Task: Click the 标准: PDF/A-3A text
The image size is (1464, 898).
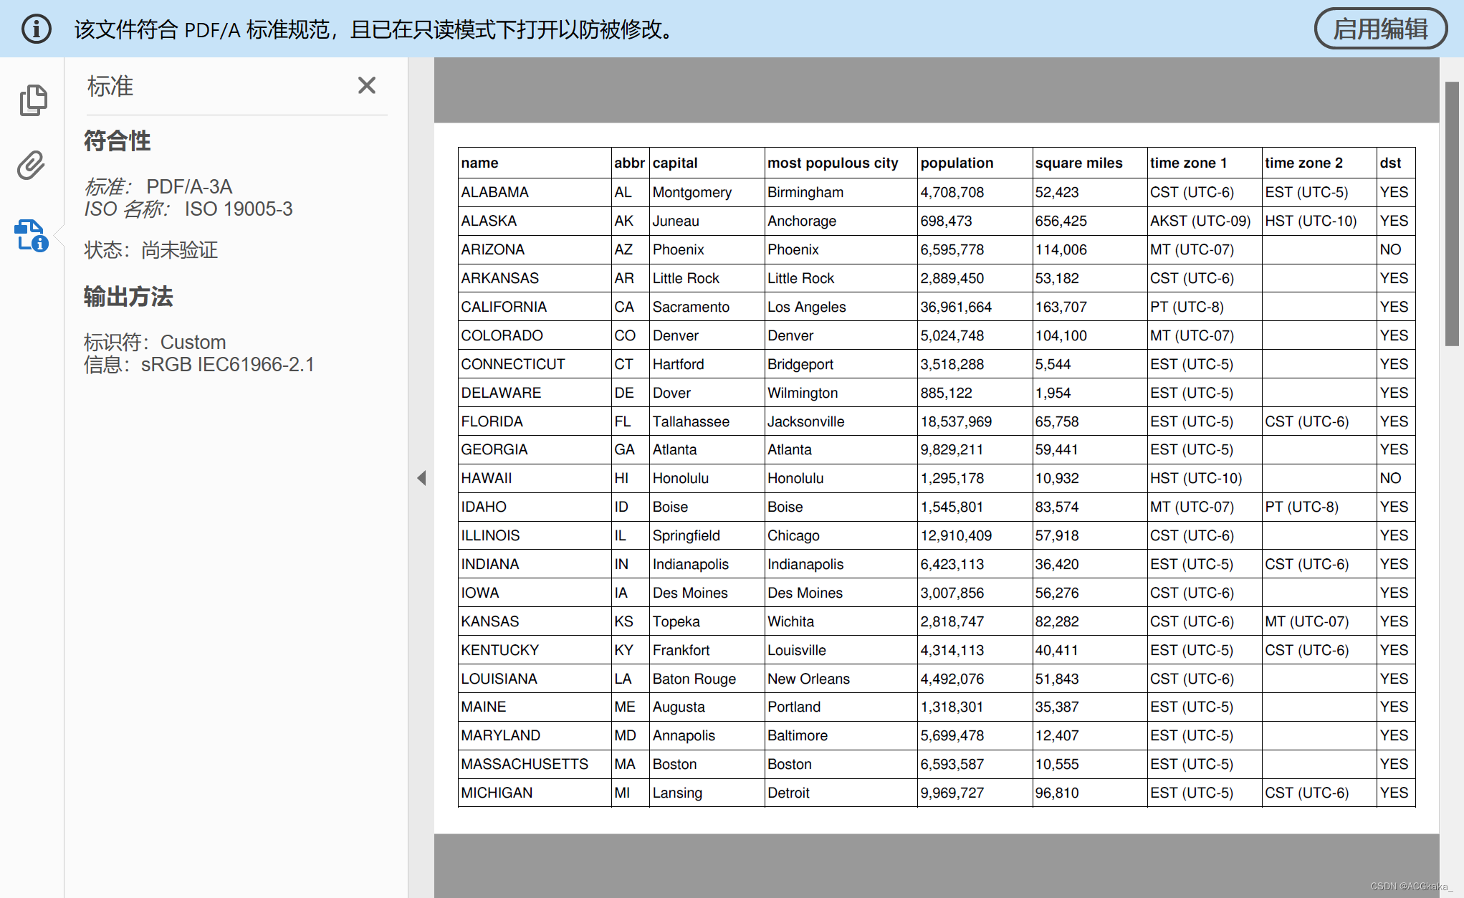Action: pyautogui.click(x=158, y=186)
